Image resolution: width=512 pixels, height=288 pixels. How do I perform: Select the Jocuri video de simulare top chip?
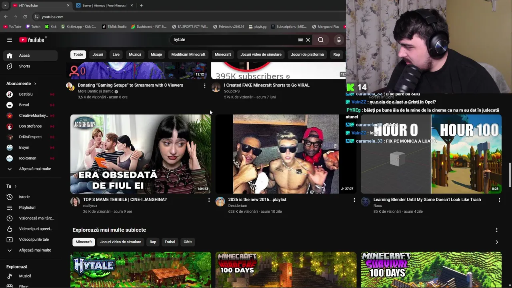261,54
